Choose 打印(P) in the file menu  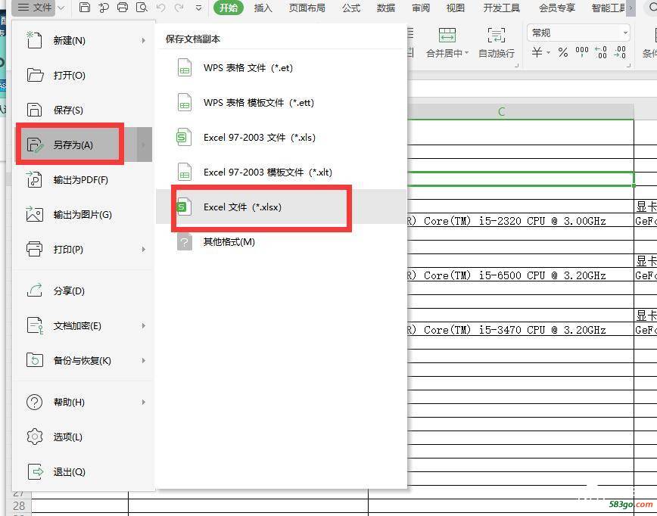(x=84, y=250)
